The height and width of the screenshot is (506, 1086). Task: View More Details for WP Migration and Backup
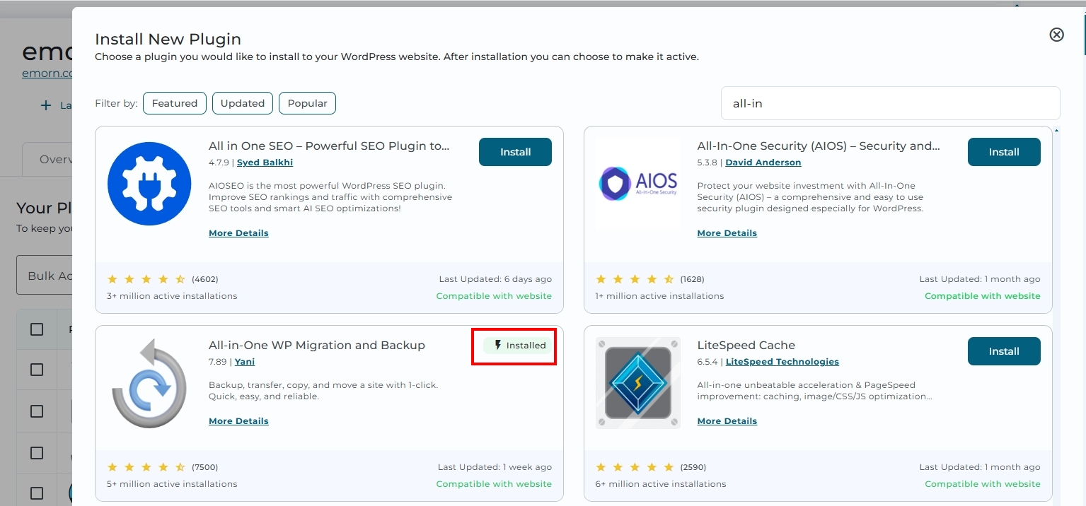pos(238,421)
